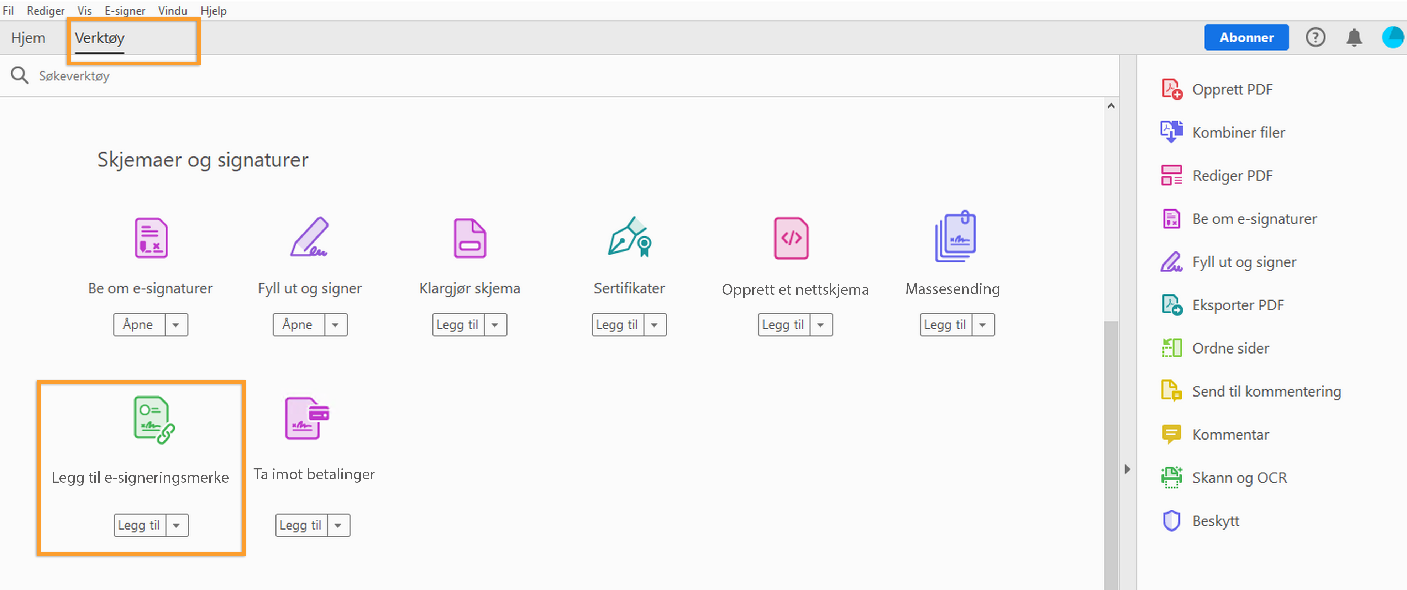Image resolution: width=1407 pixels, height=590 pixels.
Task: Expand dropdown arrow for Massesending Legg til
Action: tap(982, 325)
